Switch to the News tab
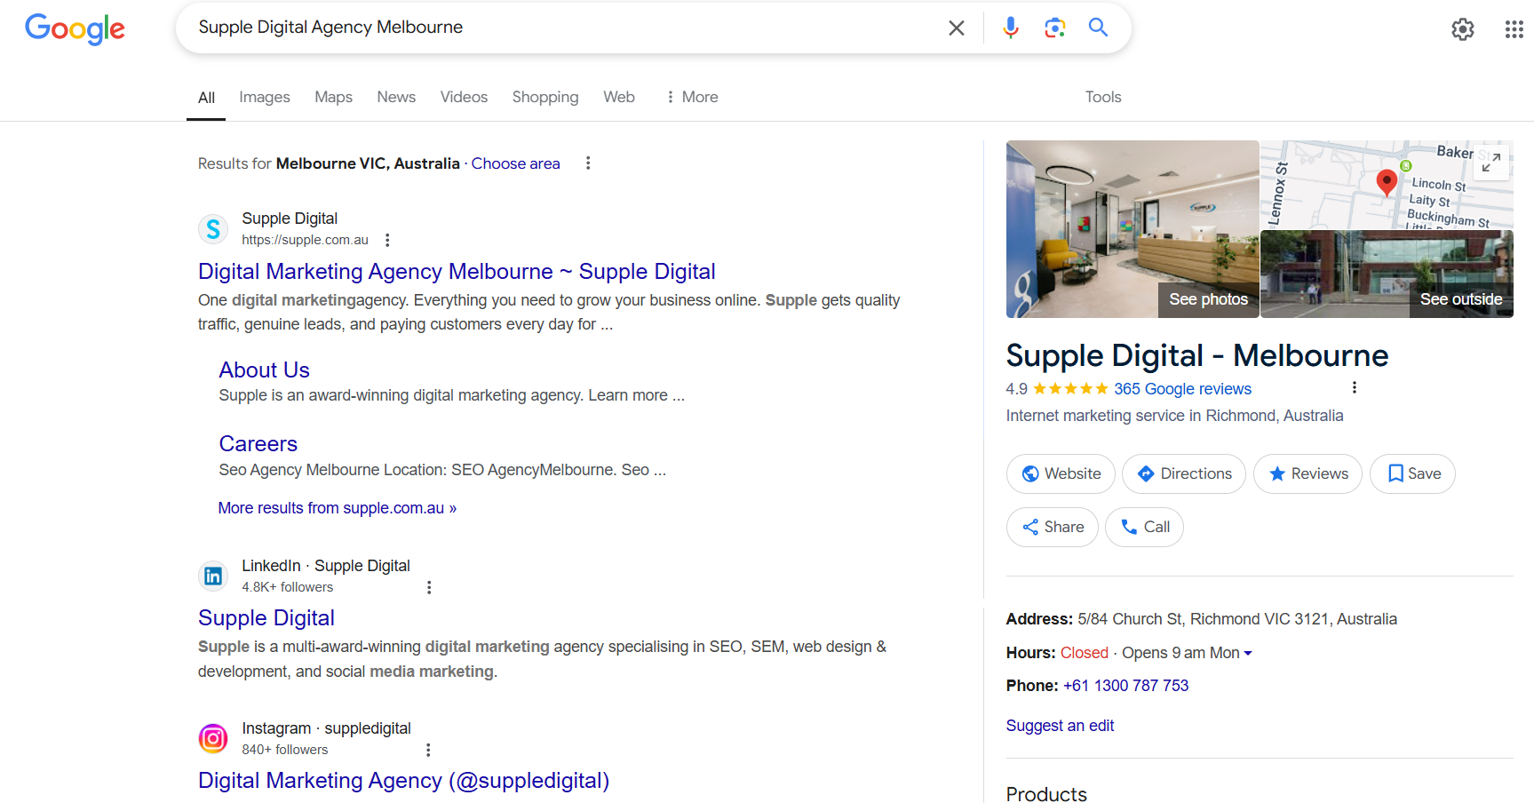This screenshot has width=1534, height=803. click(396, 97)
